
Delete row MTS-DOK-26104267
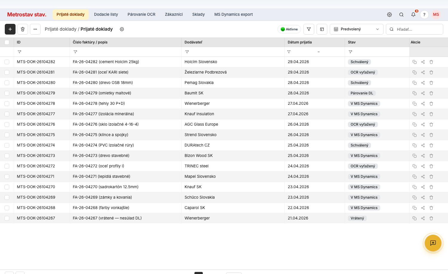click(431, 218)
